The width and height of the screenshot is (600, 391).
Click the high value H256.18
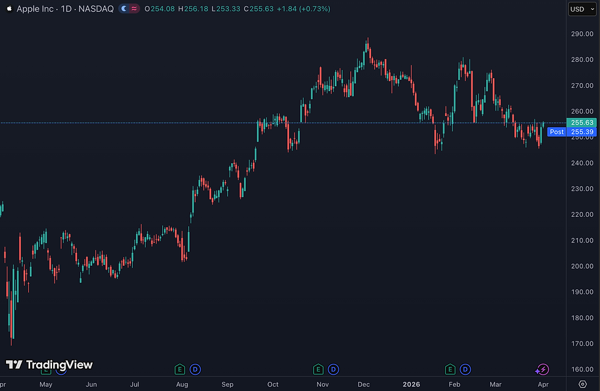[x=193, y=9]
